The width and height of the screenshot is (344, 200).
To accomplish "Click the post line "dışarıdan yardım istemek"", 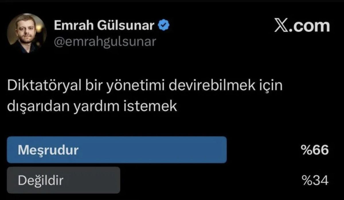I will coord(91,107).
